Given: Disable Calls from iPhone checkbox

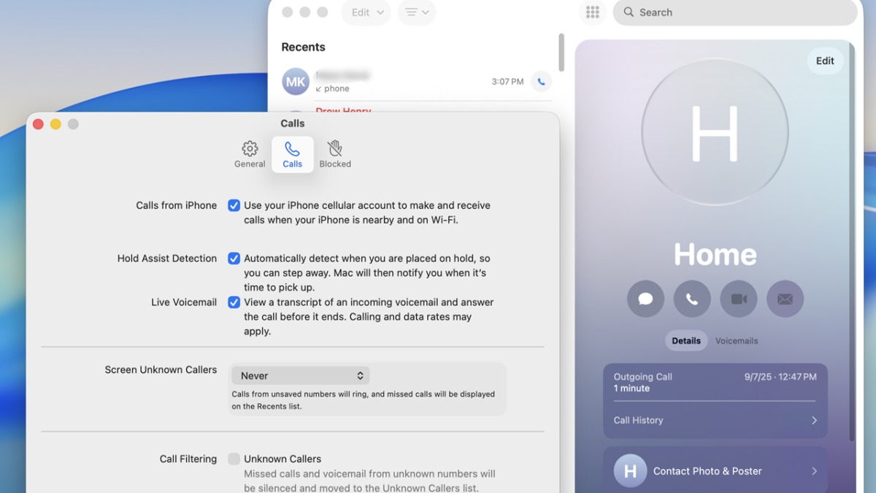Looking at the screenshot, I should [234, 206].
